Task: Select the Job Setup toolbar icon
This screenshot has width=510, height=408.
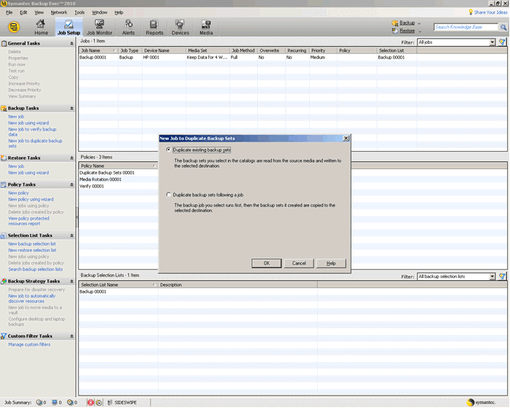Action: [69, 27]
